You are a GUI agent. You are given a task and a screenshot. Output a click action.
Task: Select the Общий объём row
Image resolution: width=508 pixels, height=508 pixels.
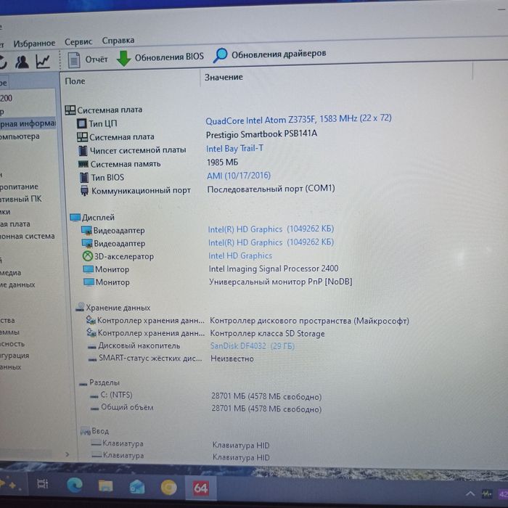[x=206, y=408]
